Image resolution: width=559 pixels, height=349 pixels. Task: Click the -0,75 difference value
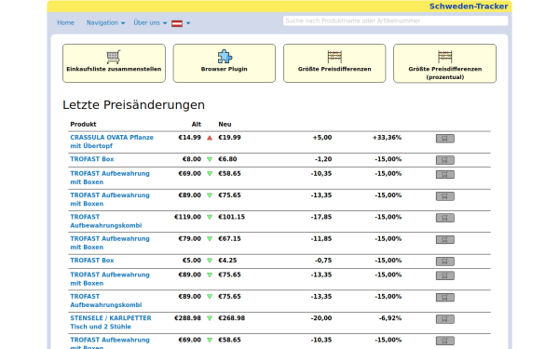(x=323, y=261)
